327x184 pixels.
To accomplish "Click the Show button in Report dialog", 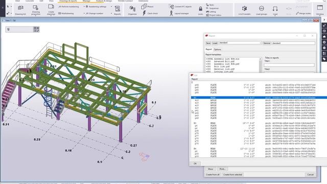I will (x=211, y=169).
